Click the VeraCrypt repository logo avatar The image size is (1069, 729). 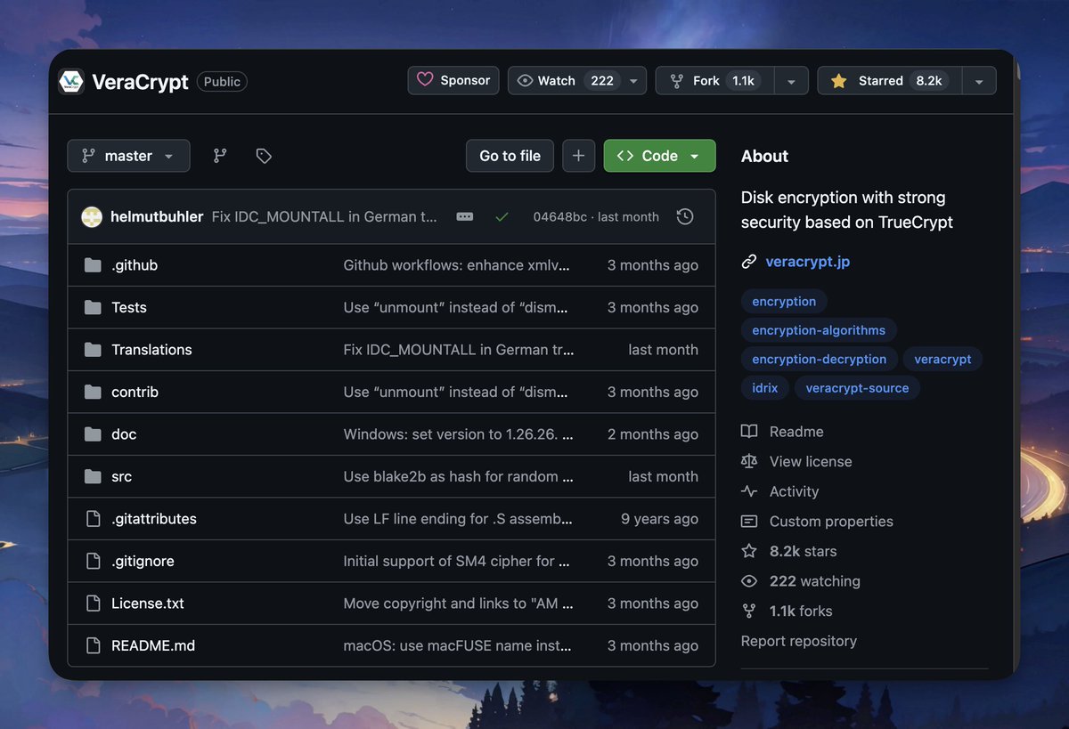click(71, 82)
